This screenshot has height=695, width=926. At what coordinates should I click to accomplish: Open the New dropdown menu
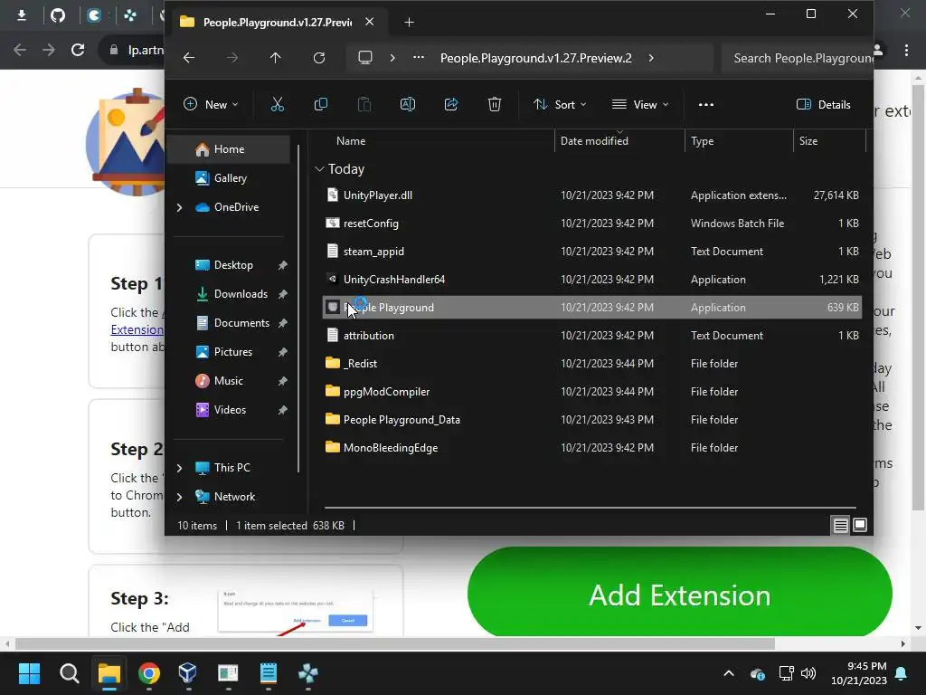pyautogui.click(x=211, y=105)
